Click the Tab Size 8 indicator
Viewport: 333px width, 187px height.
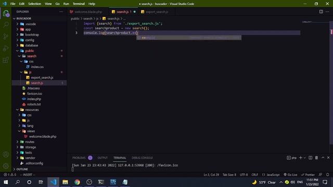tap(229, 175)
